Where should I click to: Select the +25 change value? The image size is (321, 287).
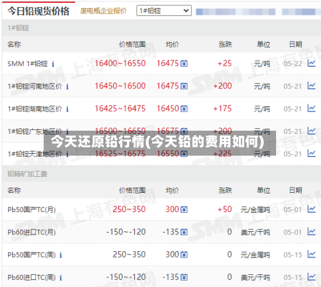(225, 63)
